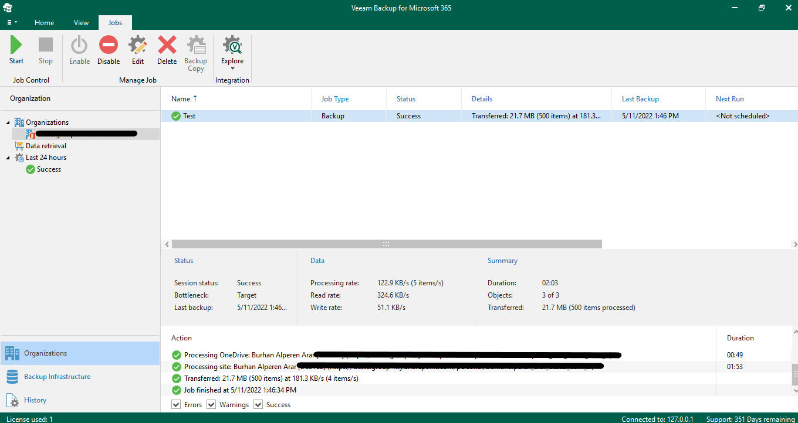Delete the selected job
Screen dimensions: 798x423
tap(167, 50)
